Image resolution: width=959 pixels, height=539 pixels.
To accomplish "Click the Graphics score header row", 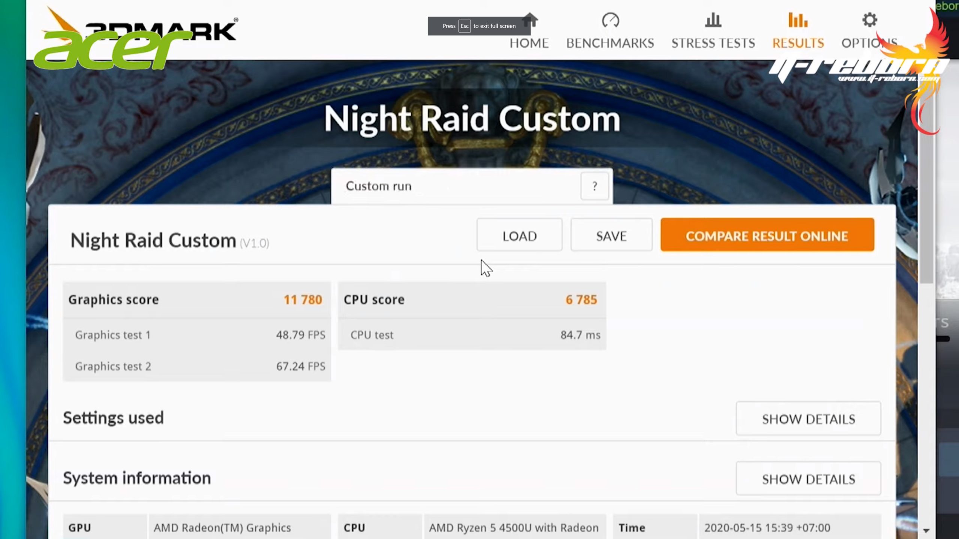I will pos(196,299).
